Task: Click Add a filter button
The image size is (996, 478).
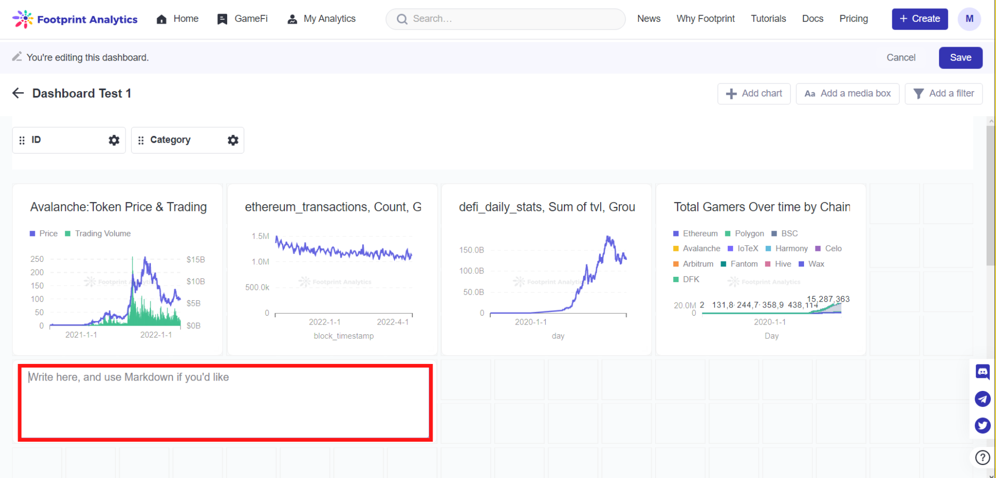Action: (x=943, y=93)
